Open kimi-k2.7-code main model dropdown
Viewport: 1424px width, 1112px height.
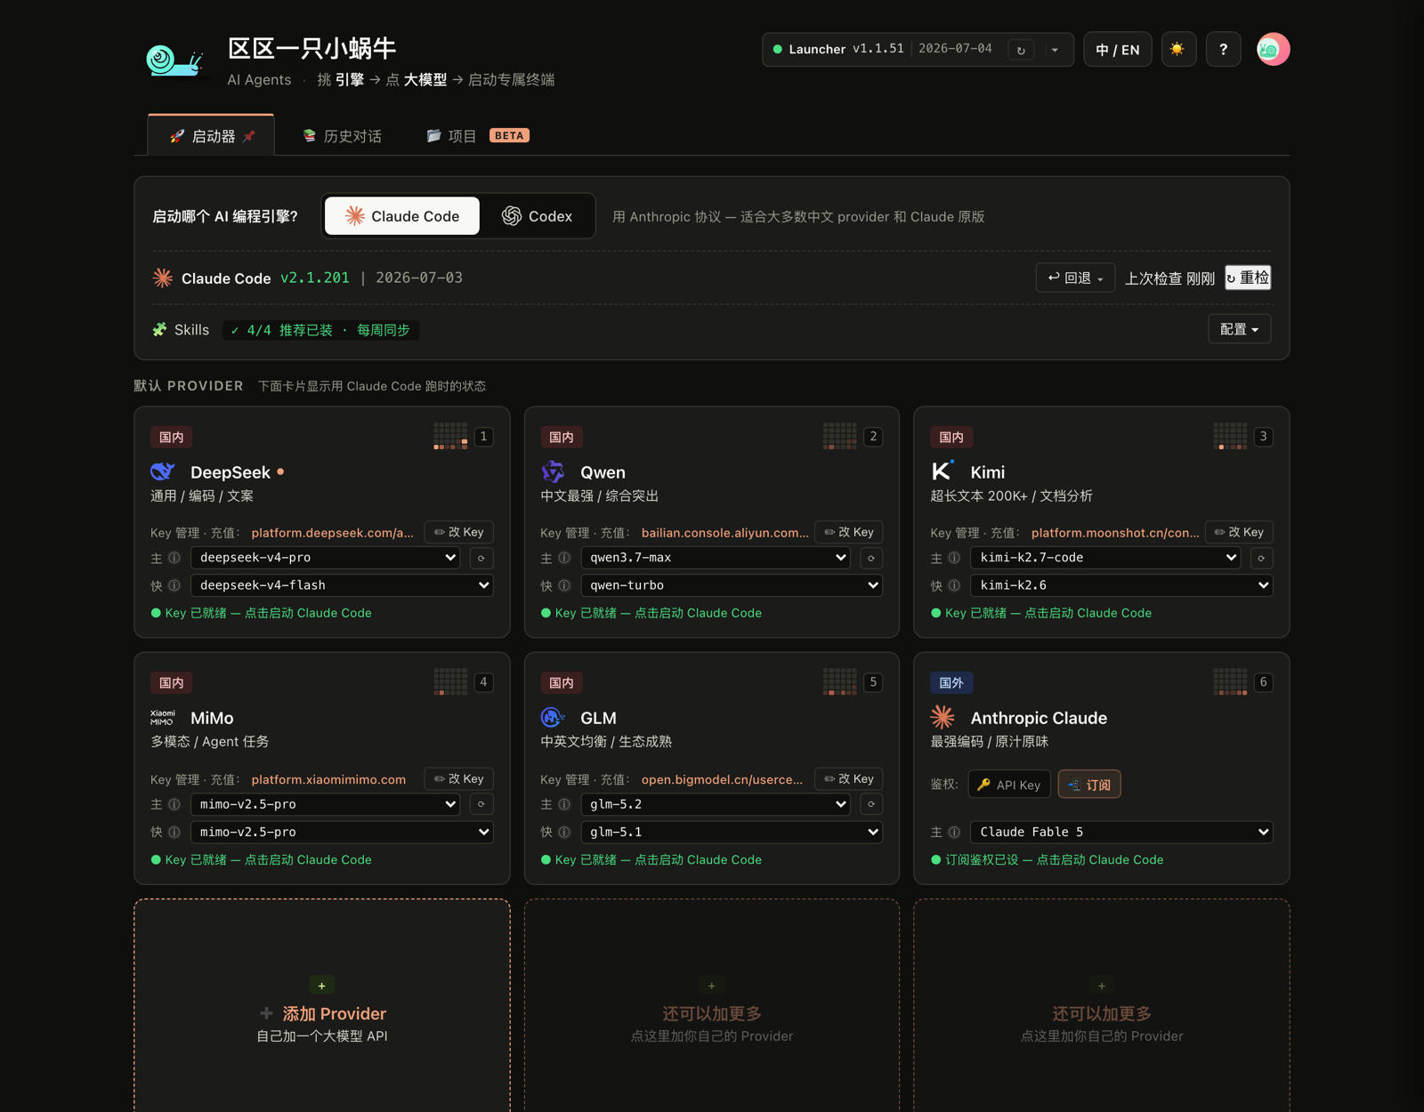pyautogui.click(x=1105, y=558)
